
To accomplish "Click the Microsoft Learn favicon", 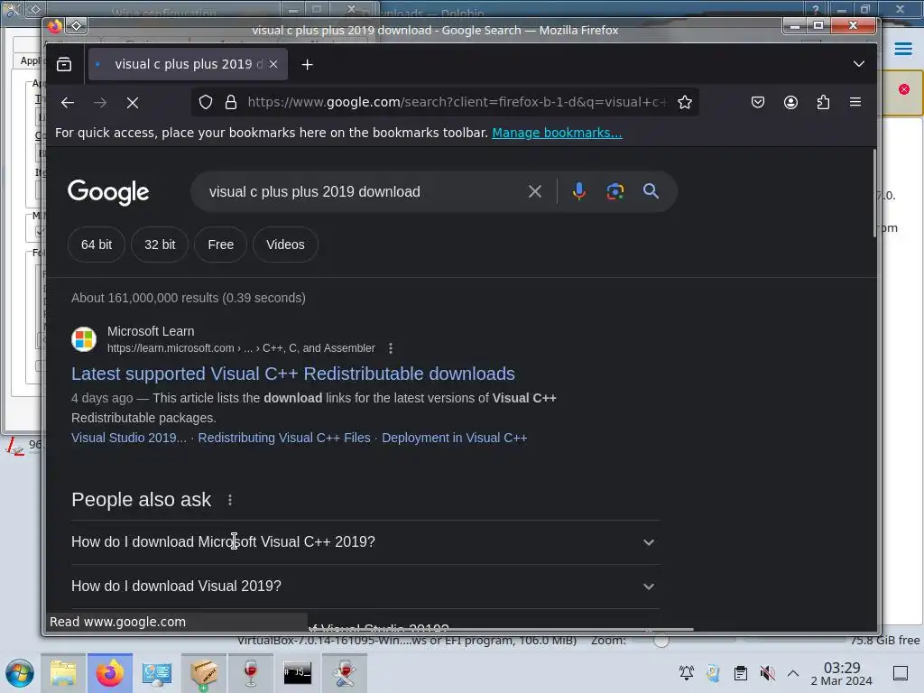I will tap(84, 339).
